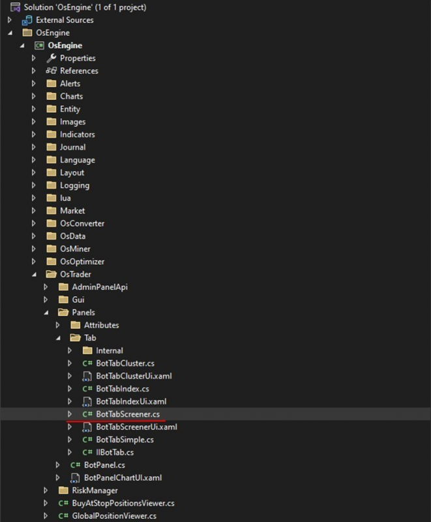
Task: Select the Logging folder
Action: click(75, 185)
